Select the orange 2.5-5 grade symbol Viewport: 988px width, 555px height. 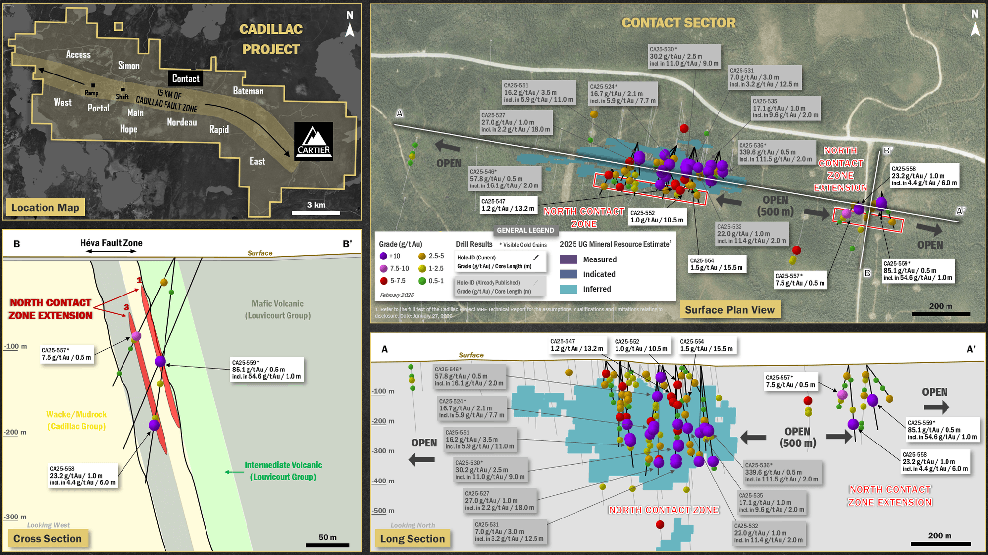pyautogui.click(x=421, y=256)
